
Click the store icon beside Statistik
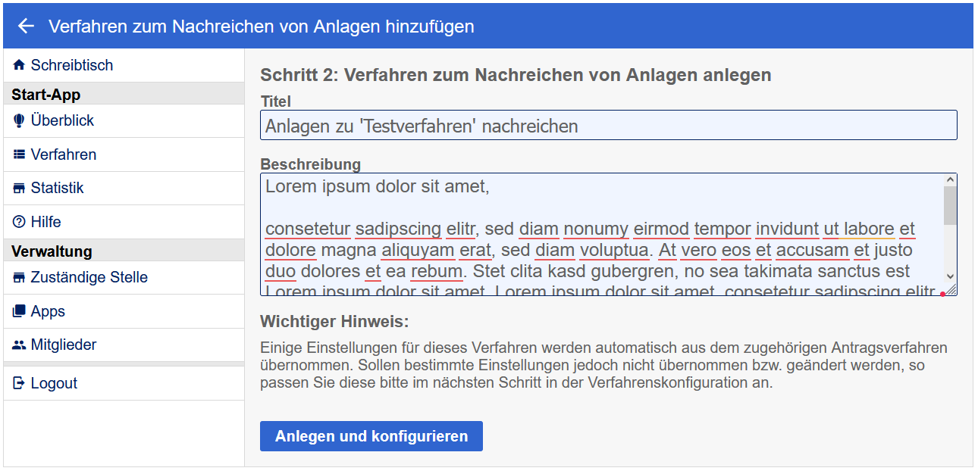click(x=19, y=189)
